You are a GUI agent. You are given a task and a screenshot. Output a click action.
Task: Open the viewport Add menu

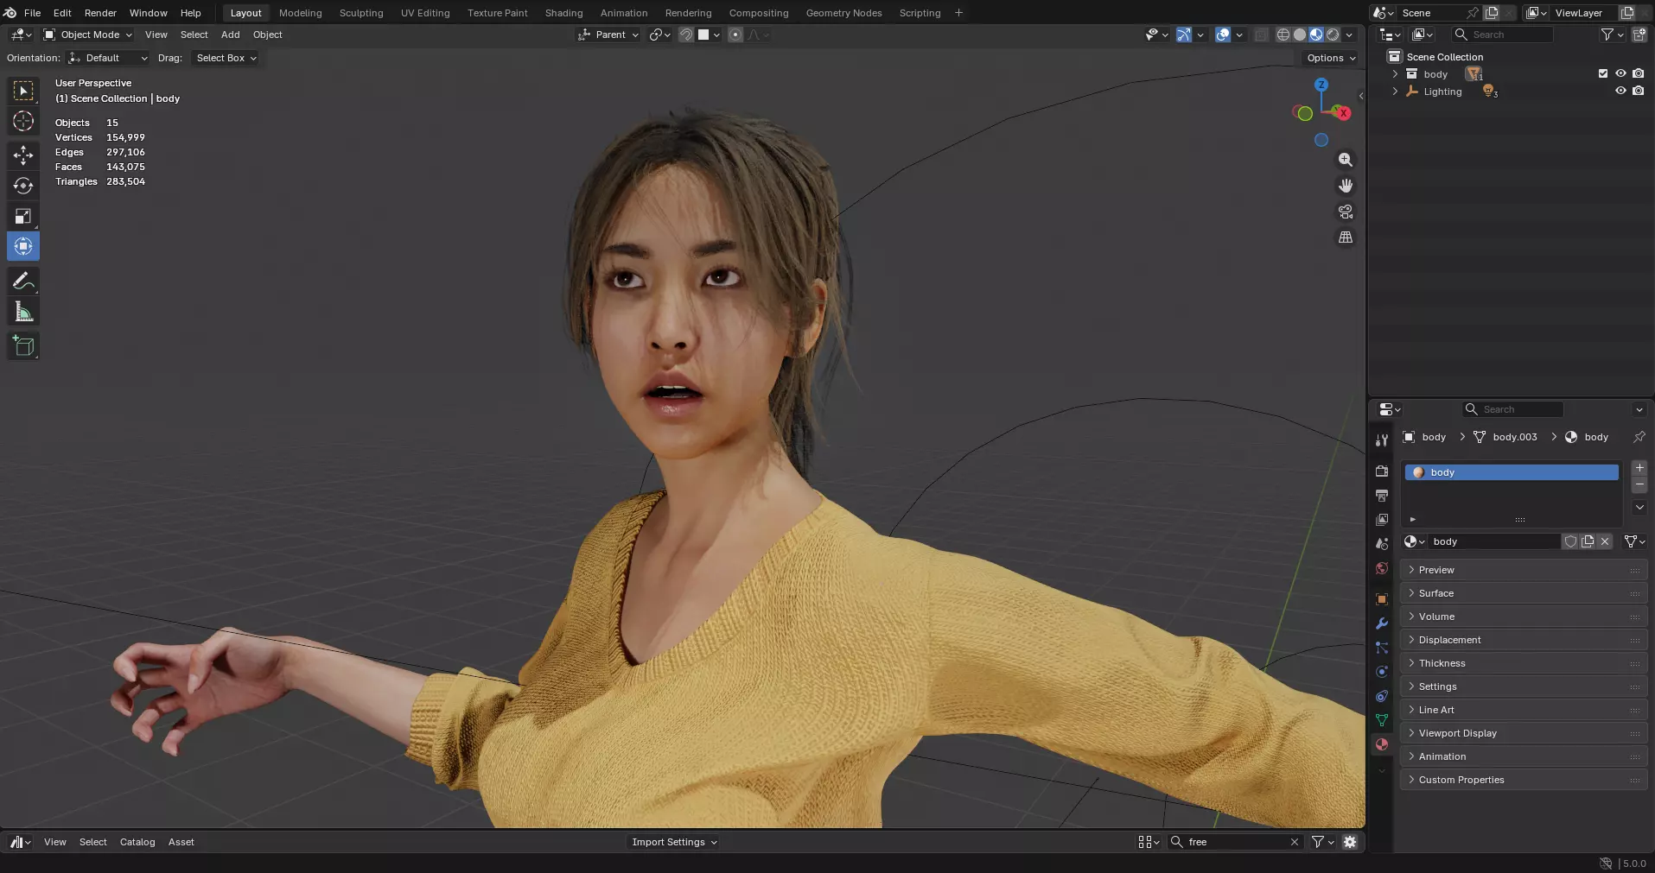tap(230, 35)
